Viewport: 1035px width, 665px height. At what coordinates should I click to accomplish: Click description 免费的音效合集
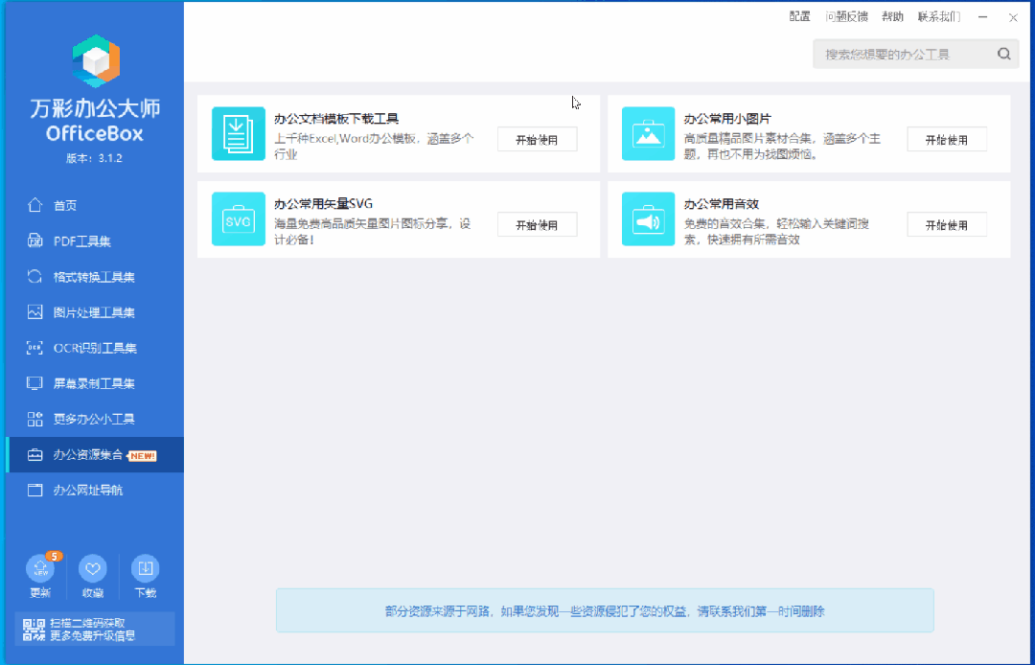click(776, 232)
